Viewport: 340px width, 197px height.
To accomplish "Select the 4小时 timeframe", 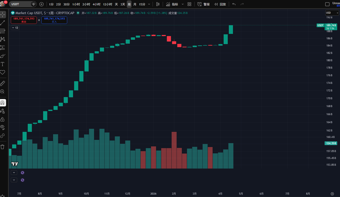I will (x=96, y=4).
